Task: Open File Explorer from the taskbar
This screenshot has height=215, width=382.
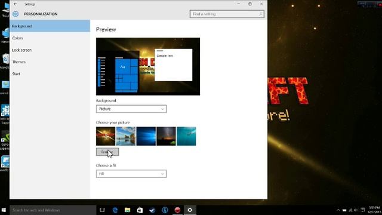Action: pos(127,210)
